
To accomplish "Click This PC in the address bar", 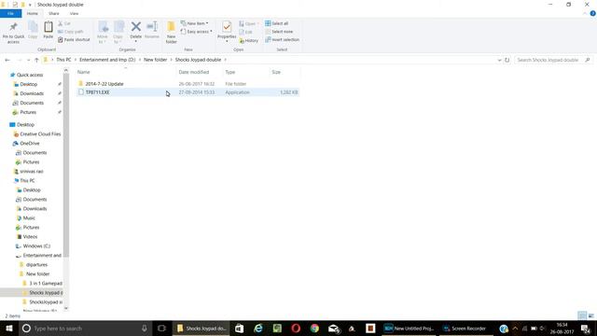I will click(x=63, y=60).
